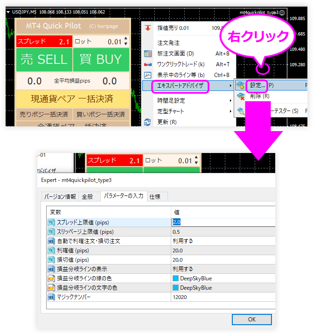Decrease lot size with the down arrow in top panel
Screen dimensions: 313x334
coord(126,44)
